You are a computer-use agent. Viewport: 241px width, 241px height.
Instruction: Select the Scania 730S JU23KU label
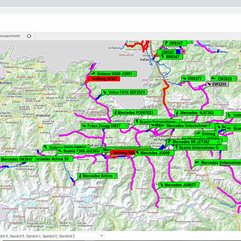coord(80,151)
